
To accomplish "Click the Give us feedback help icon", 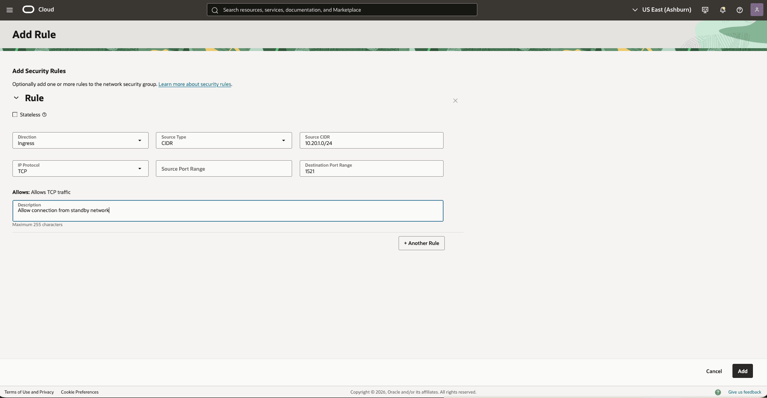I will coord(718,392).
